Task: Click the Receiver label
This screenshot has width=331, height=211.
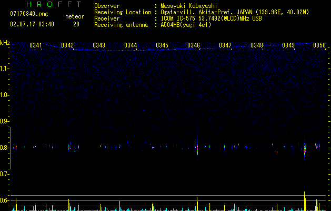Action: pos(107,18)
